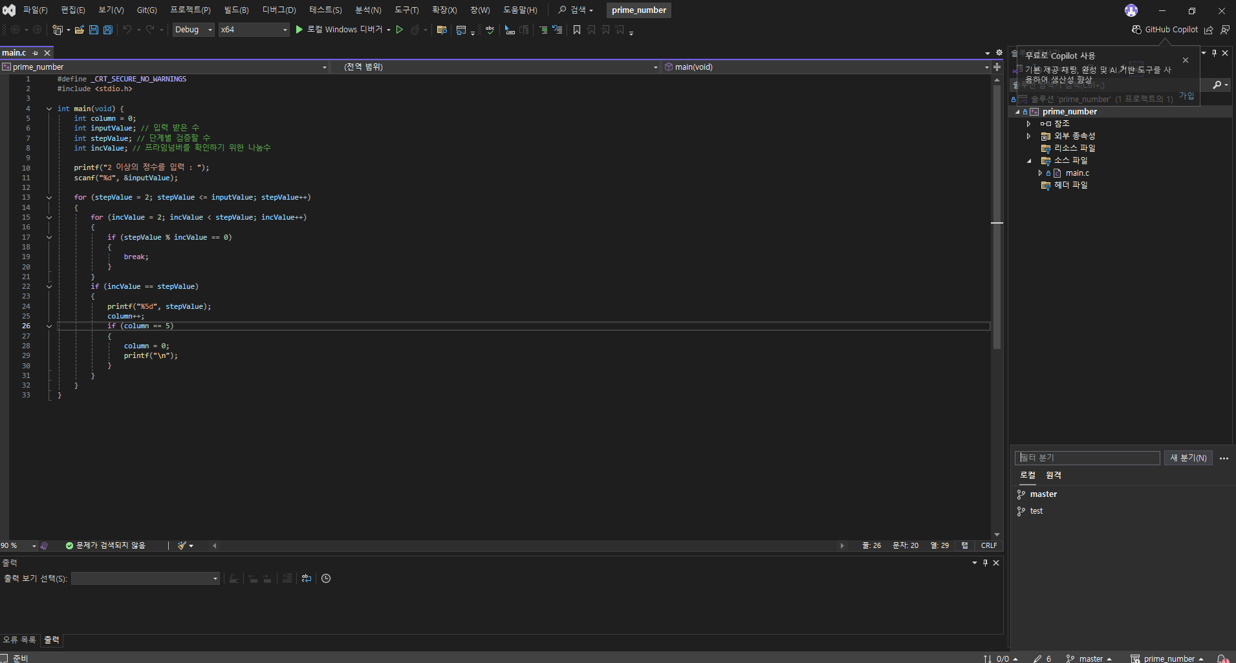Expand the main.c tree node
This screenshot has width=1236, height=663.
point(1040,173)
